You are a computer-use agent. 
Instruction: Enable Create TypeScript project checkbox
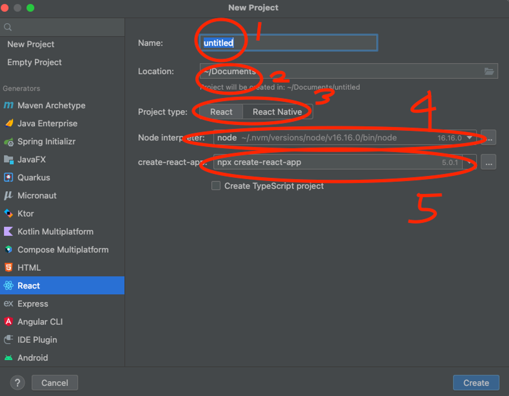coord(216,186)
